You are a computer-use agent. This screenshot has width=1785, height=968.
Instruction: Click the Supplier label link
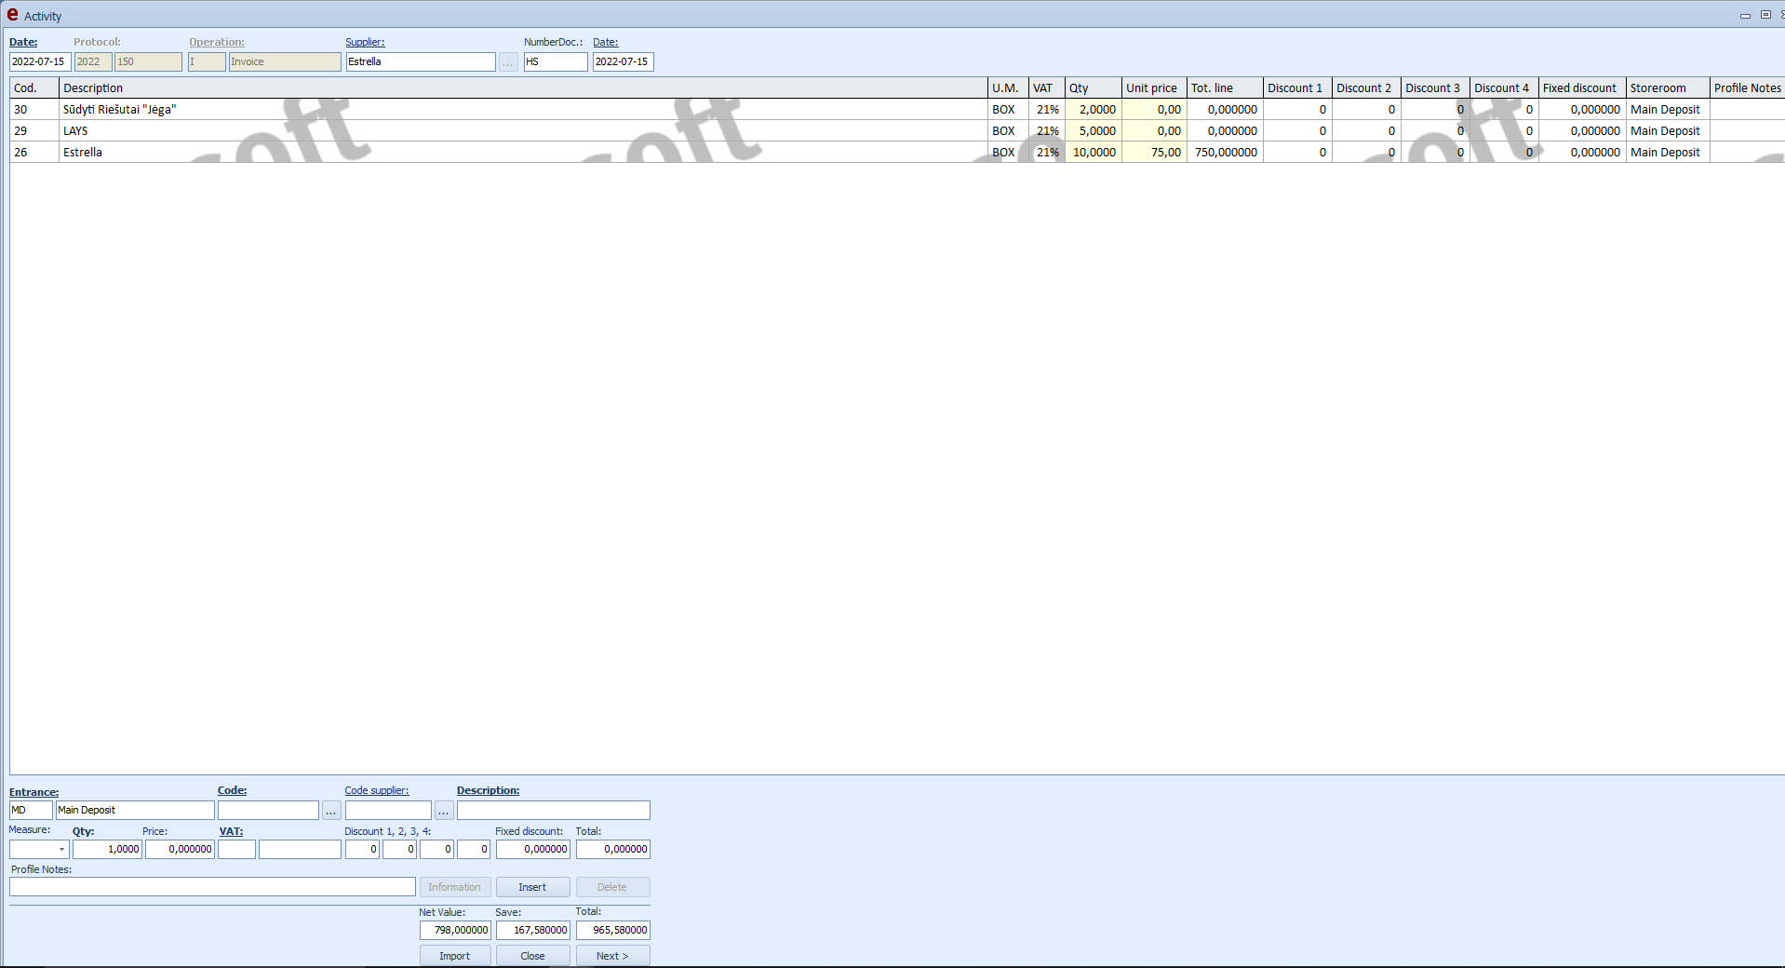[x=365, y=42]
